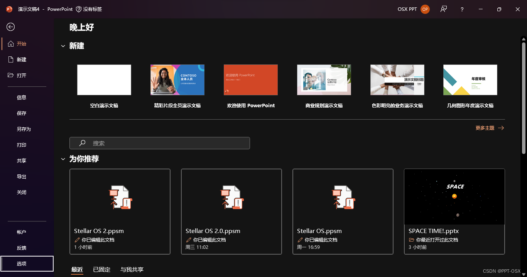Screen dimensions: 527x277
Task: Click the 周三 11:02 timestamp
Action: coord(197,247)
